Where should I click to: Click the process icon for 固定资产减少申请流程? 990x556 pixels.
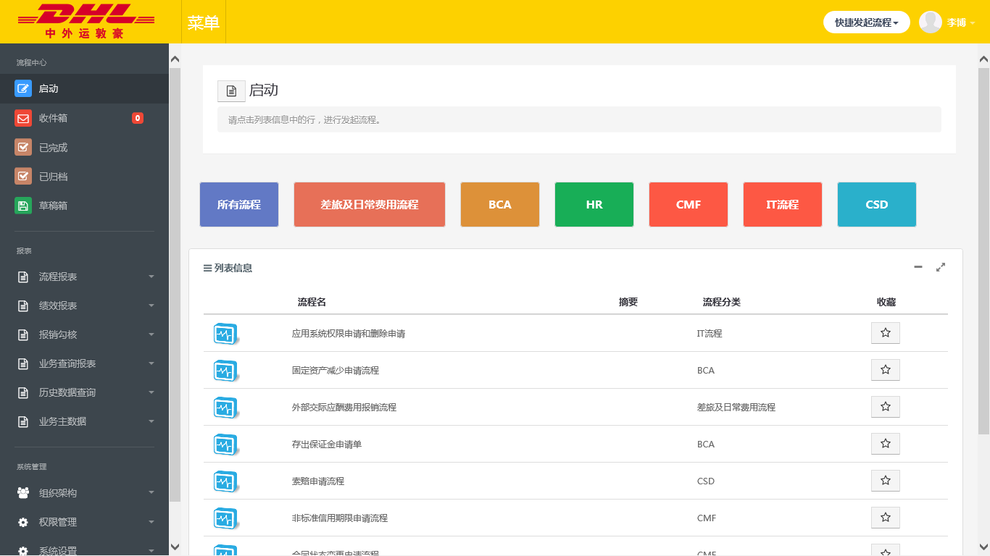226,371
